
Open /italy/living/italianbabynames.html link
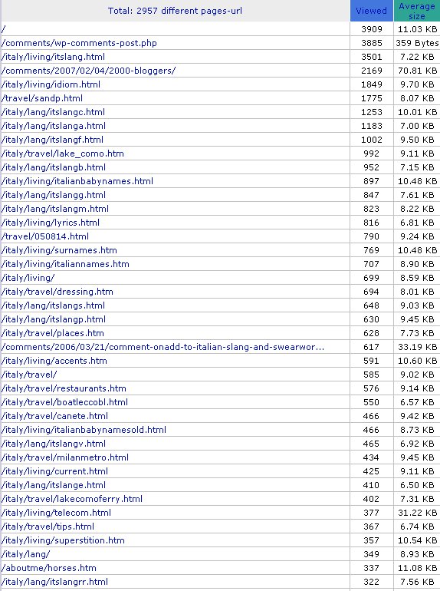click(77, 181)
